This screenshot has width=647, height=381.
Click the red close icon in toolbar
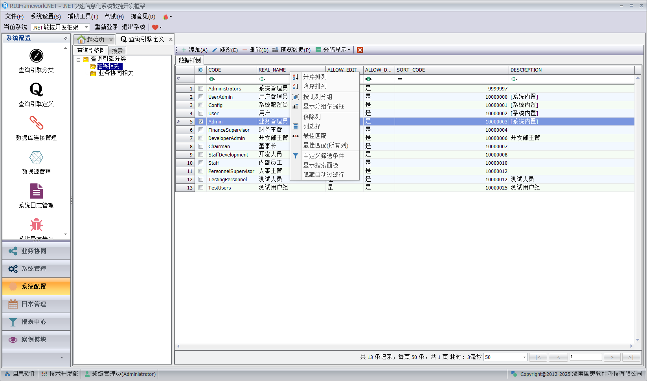[360, 50]
